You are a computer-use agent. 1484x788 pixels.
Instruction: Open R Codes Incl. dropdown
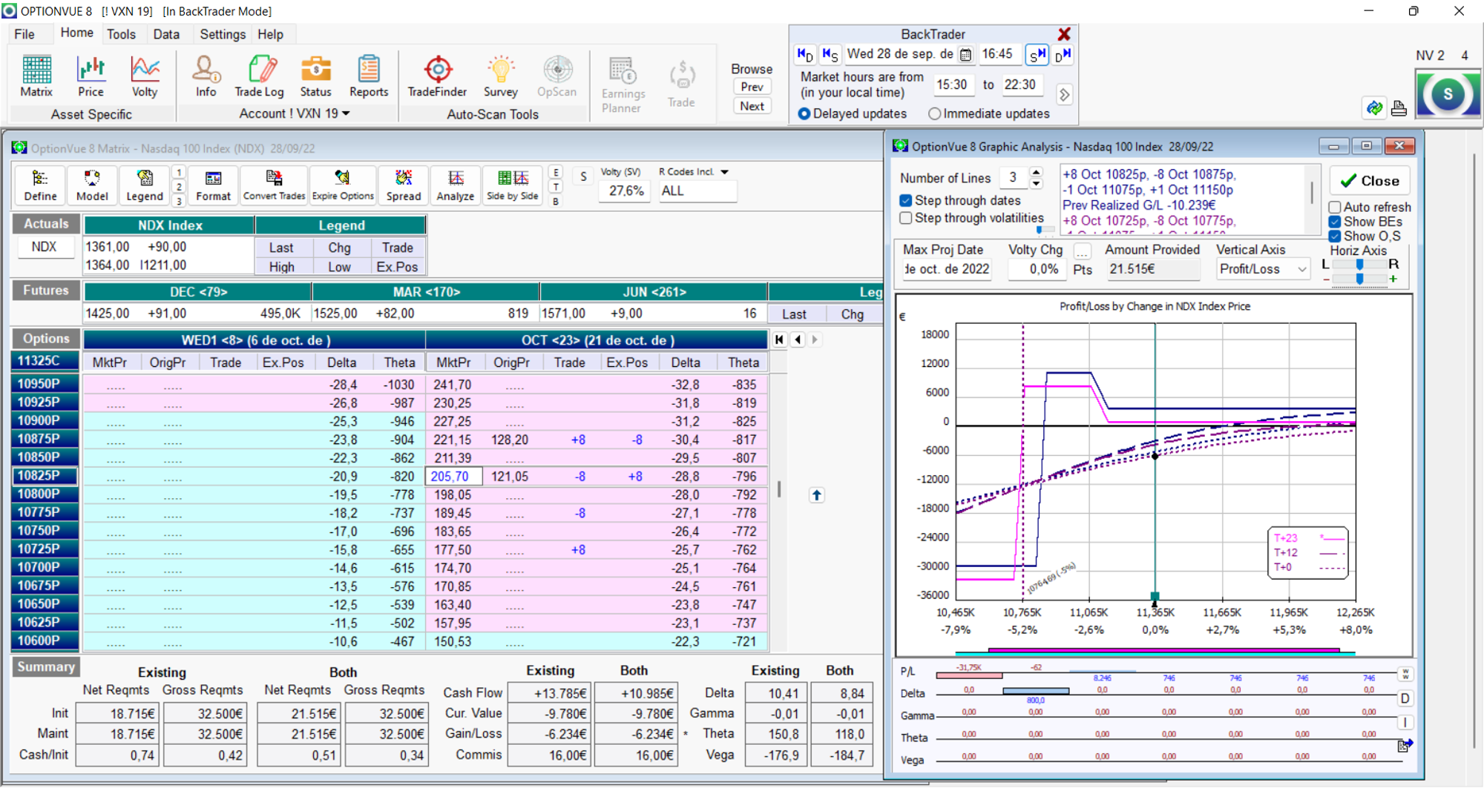coord(724,172)
